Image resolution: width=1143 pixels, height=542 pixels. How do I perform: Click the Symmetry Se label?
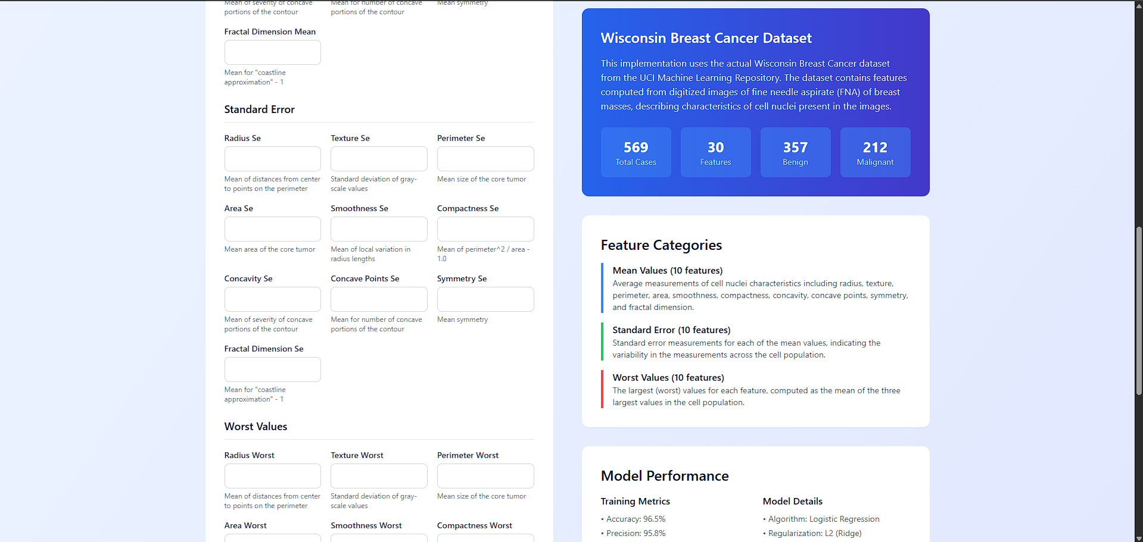(x=462, y=278)
